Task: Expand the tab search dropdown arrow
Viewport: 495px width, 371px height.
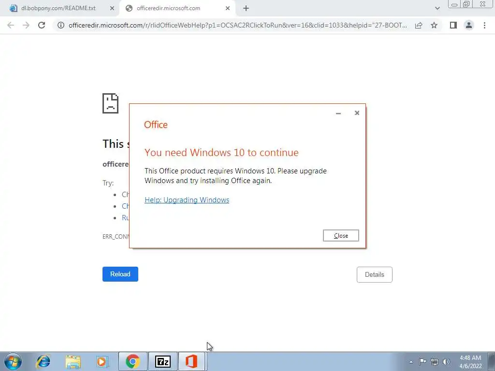Action: pos(437,9)
